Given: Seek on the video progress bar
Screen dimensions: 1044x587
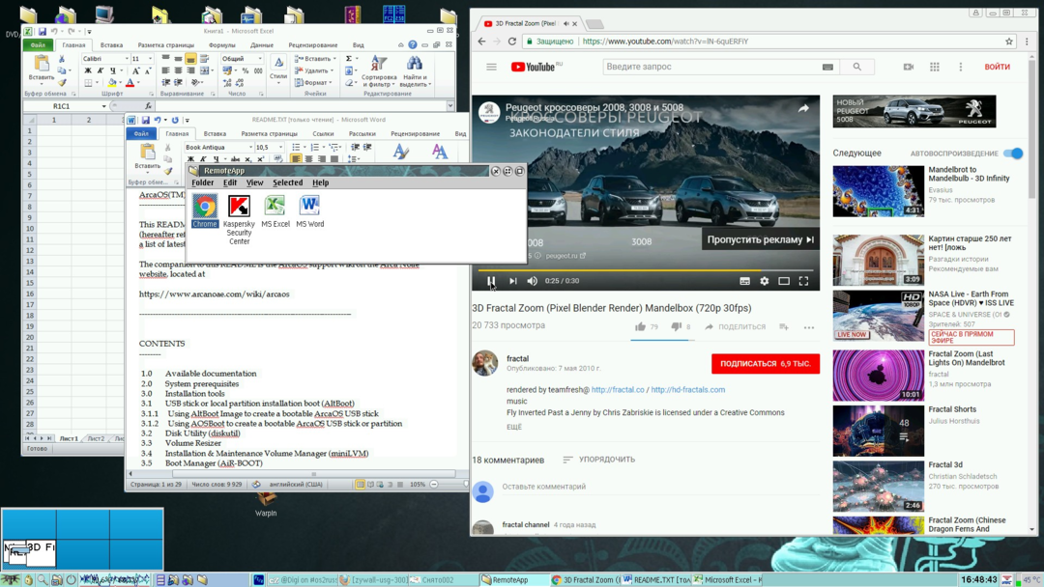Looking at the screenshot, I should 646,270.
